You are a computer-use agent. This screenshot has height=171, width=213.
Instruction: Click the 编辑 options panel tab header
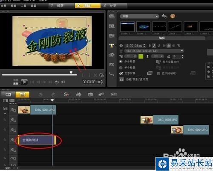[162, 38]
